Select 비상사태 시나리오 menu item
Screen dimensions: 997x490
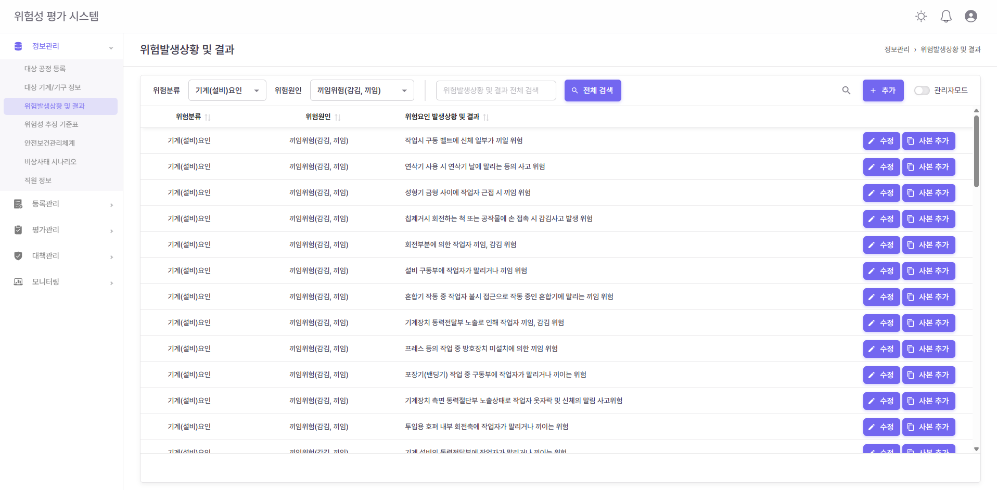click(x=50, y=162)
